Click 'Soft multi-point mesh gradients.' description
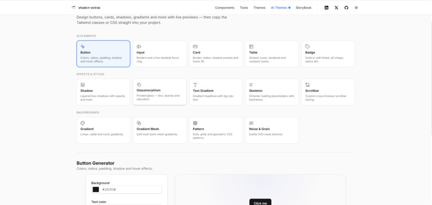The height and width of the screenshot is (205, 432). pos(157,135)
